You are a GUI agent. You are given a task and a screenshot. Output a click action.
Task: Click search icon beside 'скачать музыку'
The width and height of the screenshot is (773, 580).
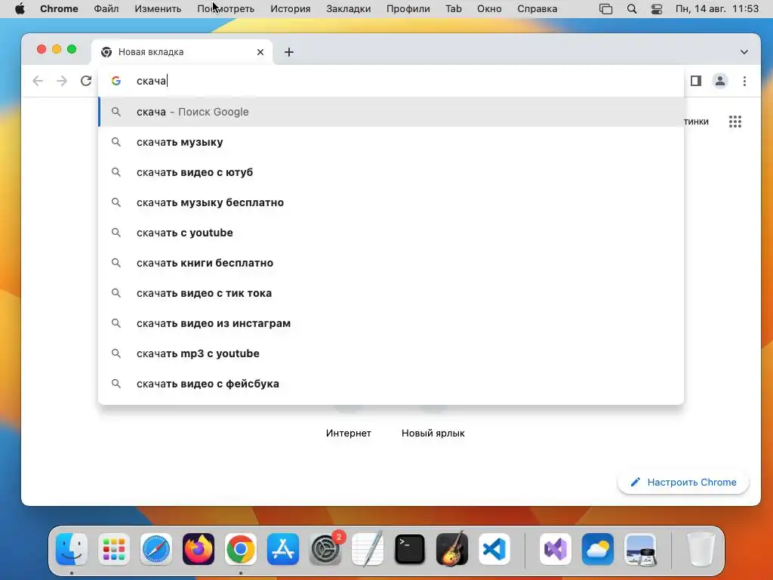tap(115, 142)
